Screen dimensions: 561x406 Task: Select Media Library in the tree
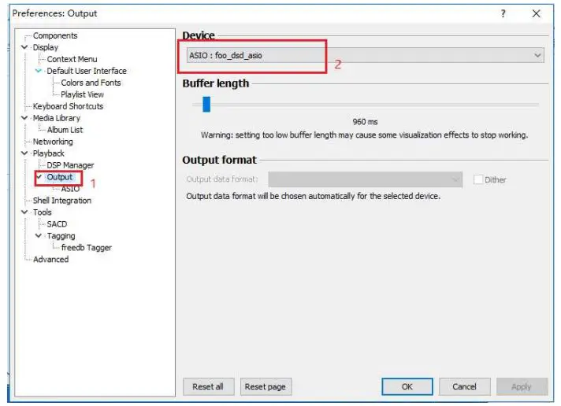57,118
